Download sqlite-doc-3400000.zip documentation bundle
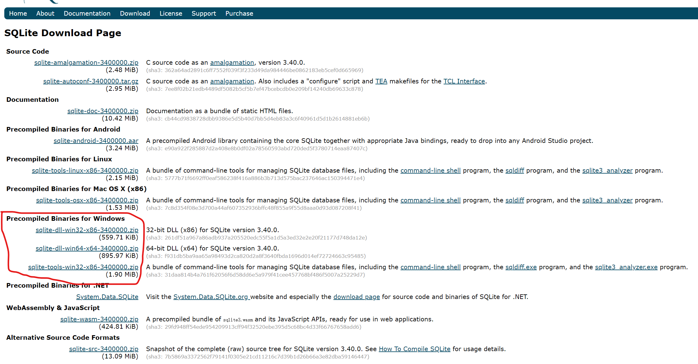The image size is (698, 364). (x=103, y=111)
